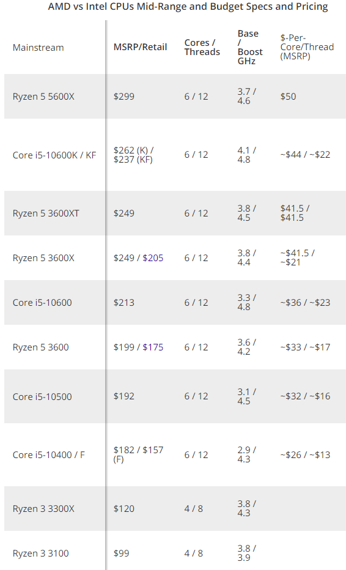Click the $299 price of Ryzen 5 5600X
This screenshot has height=570, width=346.
click(124, 97)
